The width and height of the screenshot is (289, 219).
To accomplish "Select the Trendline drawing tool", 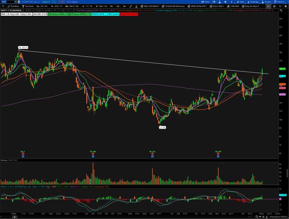I will (13, 6).
